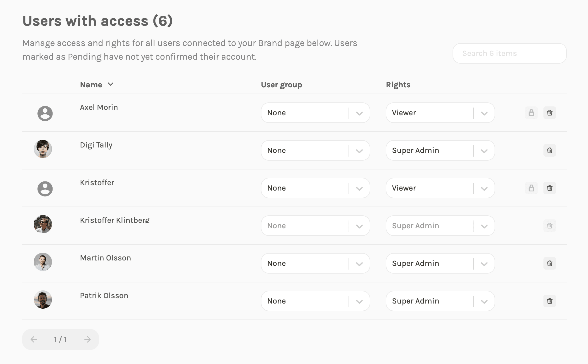This screenshot has height=364, width=588.
Task: Click delete icon for Patrik Olsson
Action: click(x=549, y=301)
